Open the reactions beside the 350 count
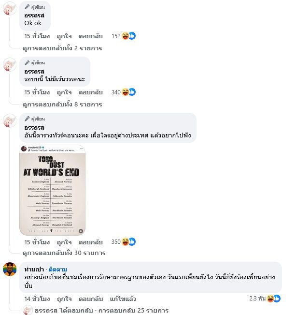The height and width of the screenshot is (315, 296). coord(128,241)
